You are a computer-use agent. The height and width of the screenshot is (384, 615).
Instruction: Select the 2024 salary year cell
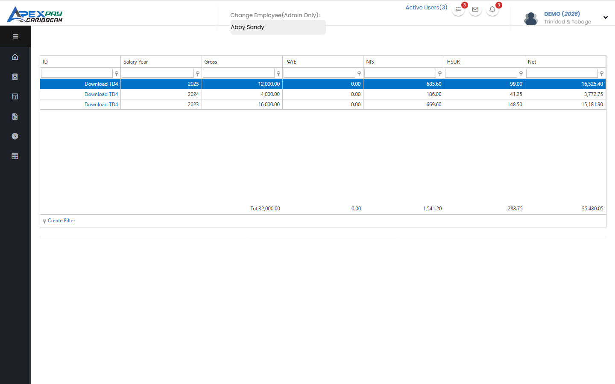point(161,94)
